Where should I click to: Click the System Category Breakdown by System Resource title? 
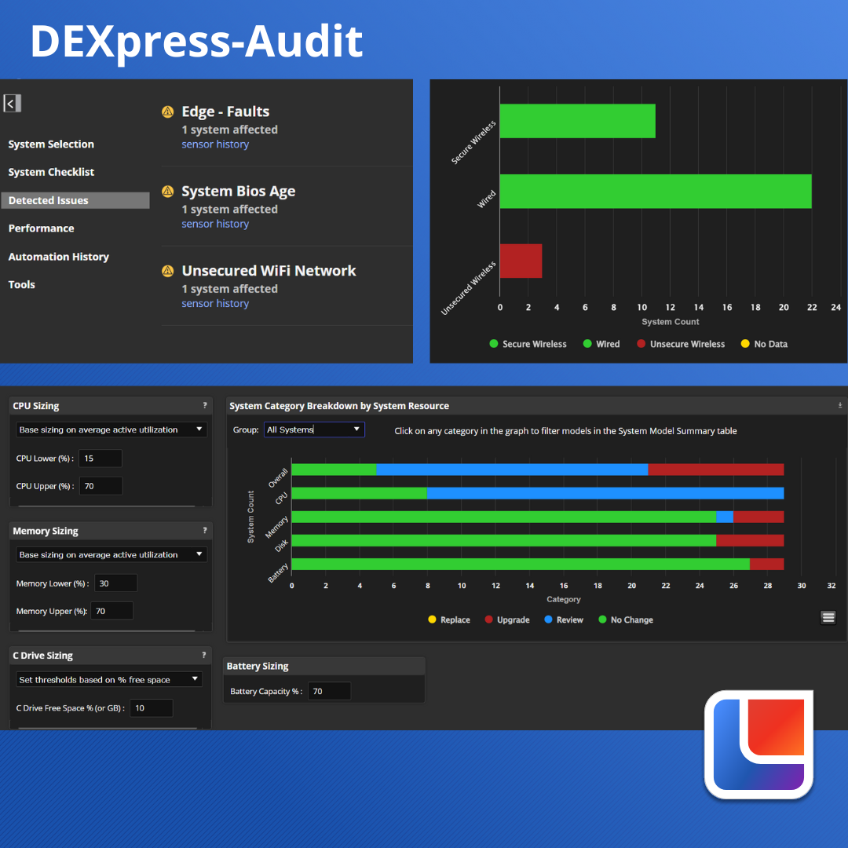coord(339,406)
